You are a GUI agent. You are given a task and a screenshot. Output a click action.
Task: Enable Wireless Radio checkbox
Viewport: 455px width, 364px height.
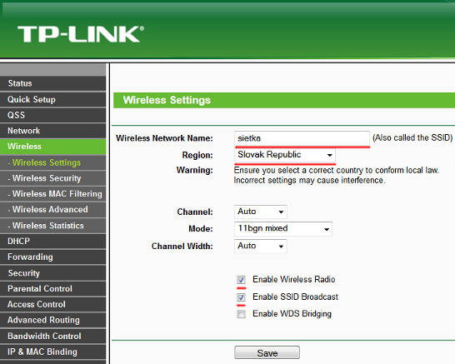point(241,280)
